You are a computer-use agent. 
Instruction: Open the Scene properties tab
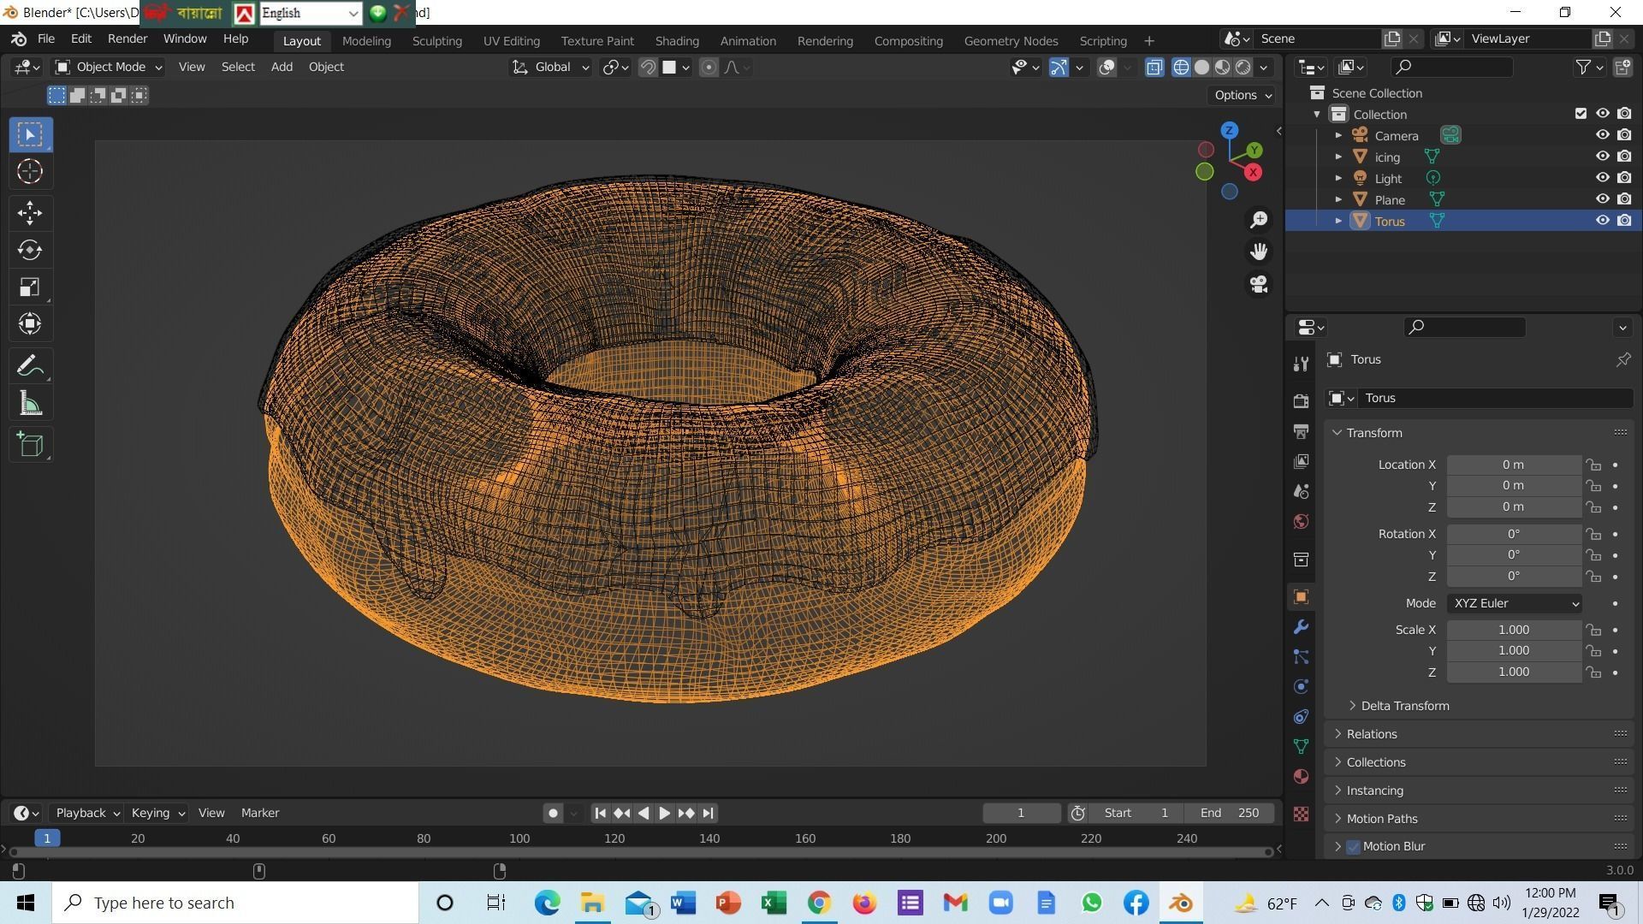(x=1301, y=492)
